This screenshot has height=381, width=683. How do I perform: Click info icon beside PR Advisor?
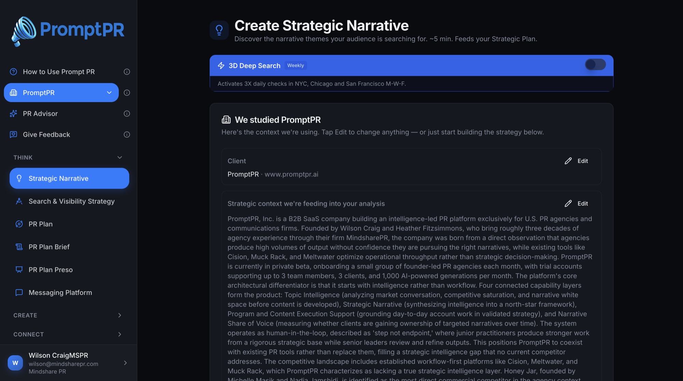(127, 114)
